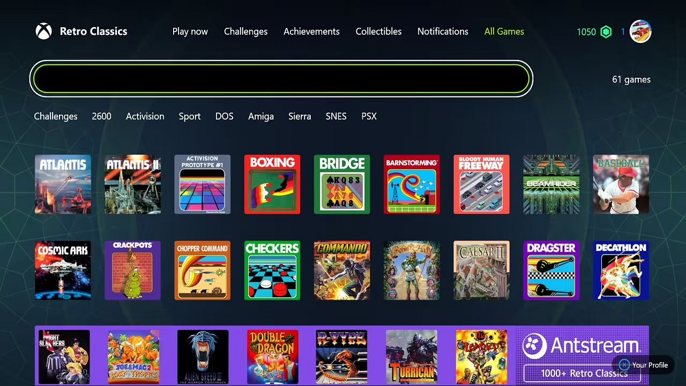Open the Cosmic Ark game

click(x=63, y=270)
